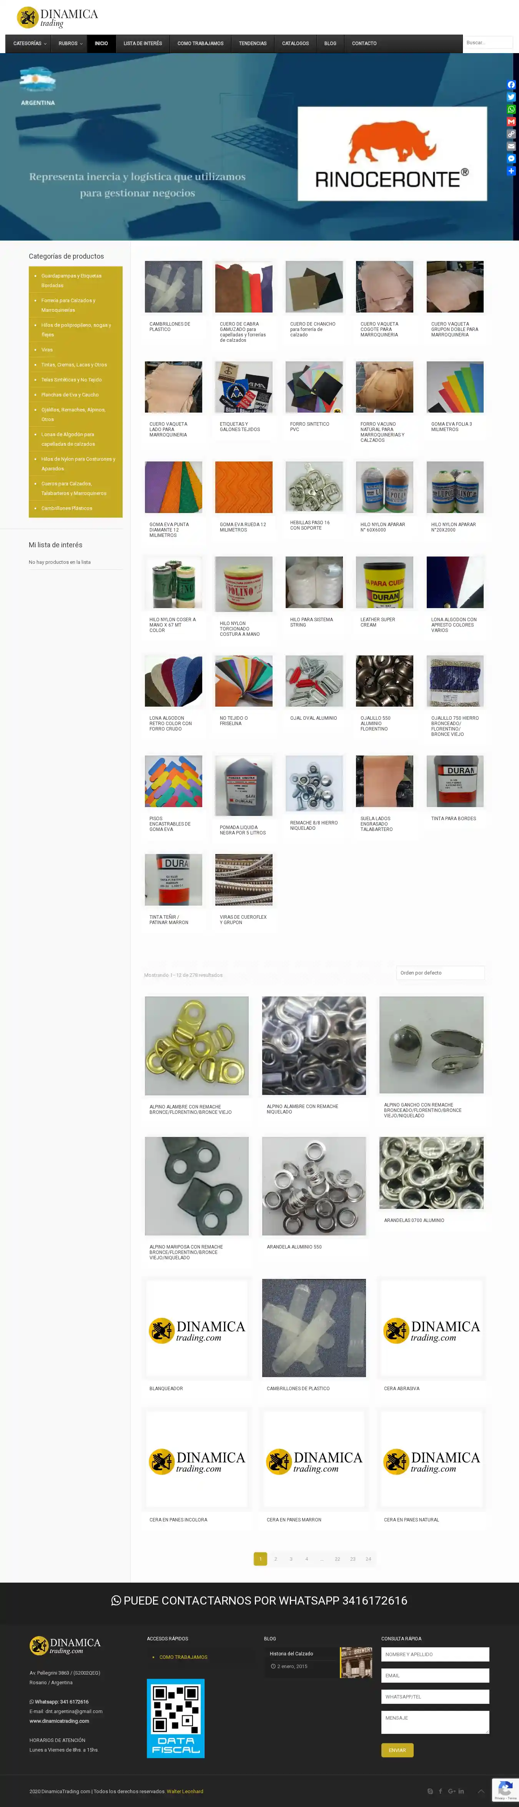Expand the CATEGORÍAS dropdown menu
This screenshot has height=1807, width=519.
(x=30, y=43)
